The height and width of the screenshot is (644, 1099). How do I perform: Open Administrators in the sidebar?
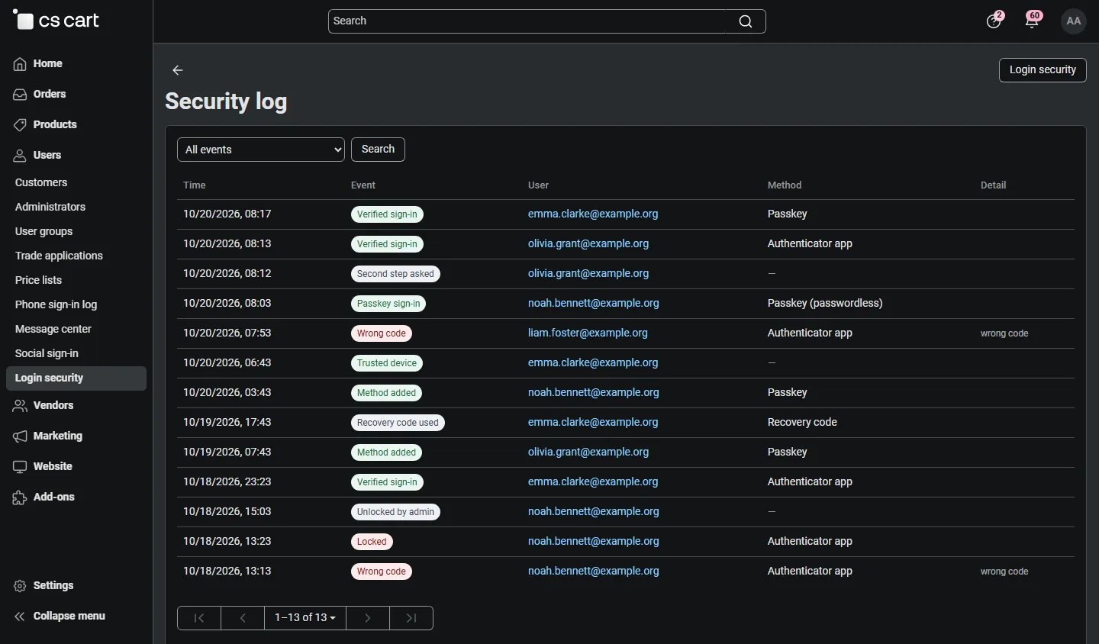pyautogui.click(x=50, y=207)
